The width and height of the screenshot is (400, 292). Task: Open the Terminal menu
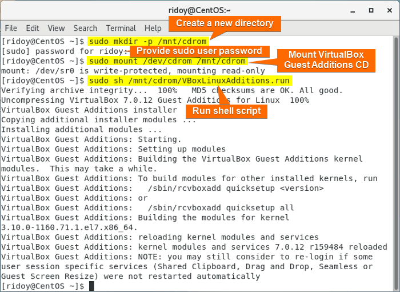tap(121, 28)
